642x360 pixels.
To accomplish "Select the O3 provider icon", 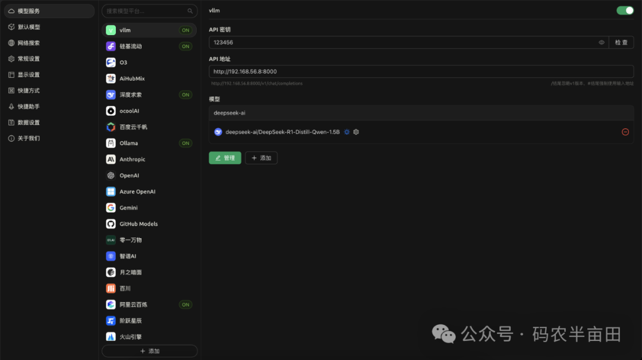I will (x=111, y=62).
